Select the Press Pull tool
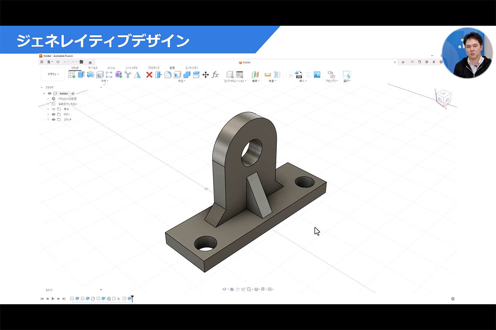 [158, 75]
